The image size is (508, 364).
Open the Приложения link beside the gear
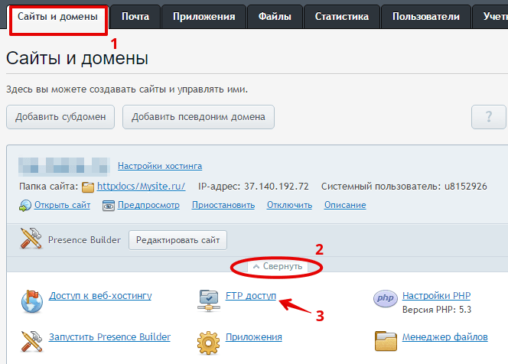click(x=254, y=337)
